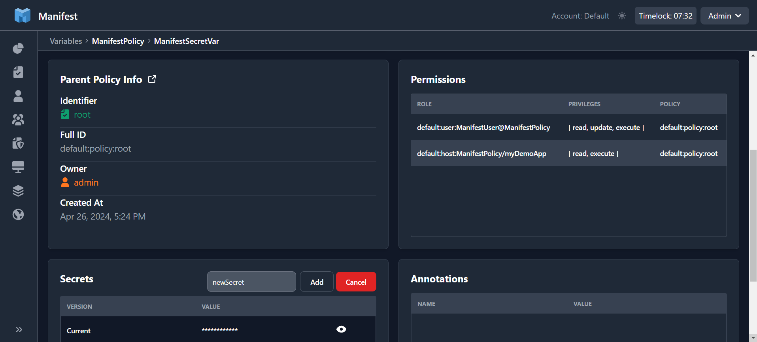Open the hosts monitor sidebar icon
The image size is (757, 342).
click(x=18, y=167)
